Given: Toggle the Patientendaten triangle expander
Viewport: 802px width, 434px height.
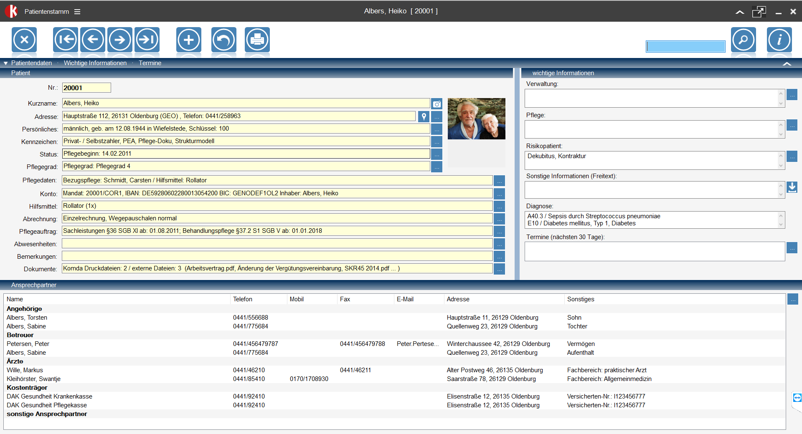Looking at the screenshot, I should [x=6, y=63].
